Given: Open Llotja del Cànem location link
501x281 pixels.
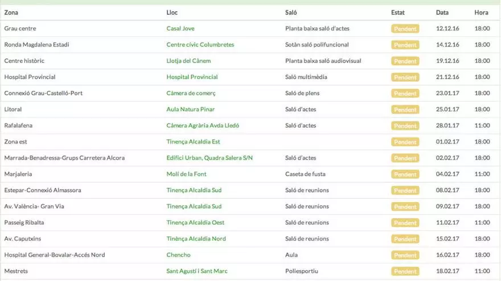Looking at the screenshot, I should tap(188, 61).
